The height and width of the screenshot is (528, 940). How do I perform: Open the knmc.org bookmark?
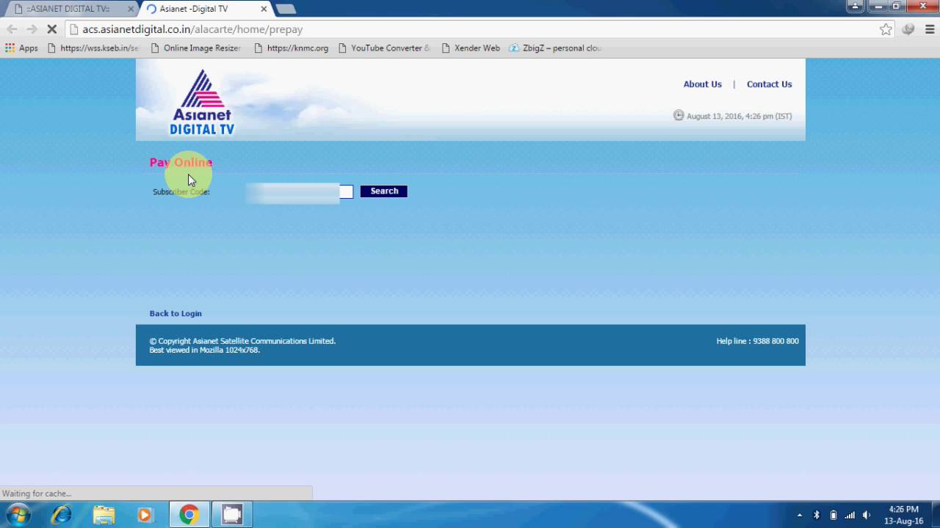(x=291, y=48)
